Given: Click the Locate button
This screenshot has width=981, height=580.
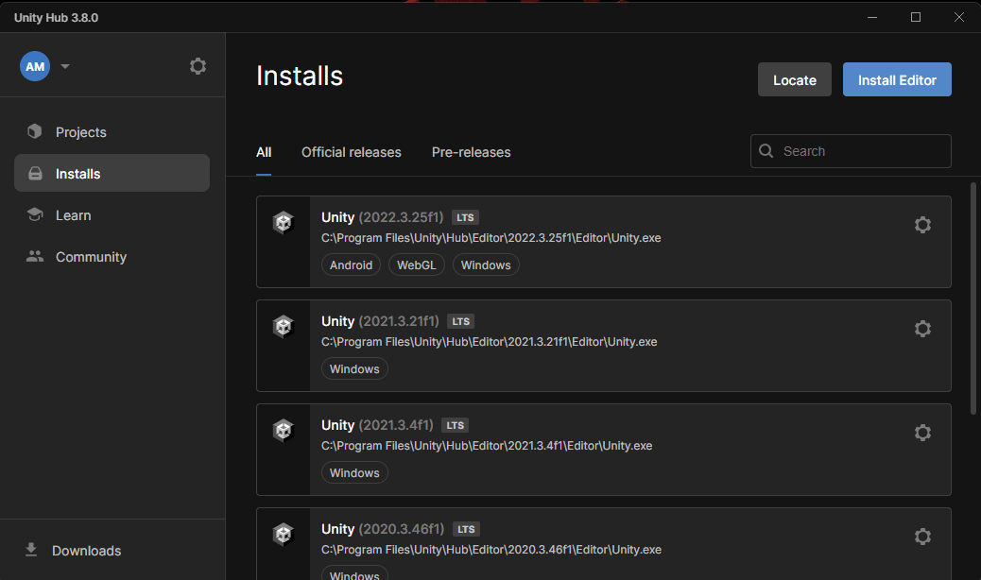Looking at the screenshot, I should 795,79.
